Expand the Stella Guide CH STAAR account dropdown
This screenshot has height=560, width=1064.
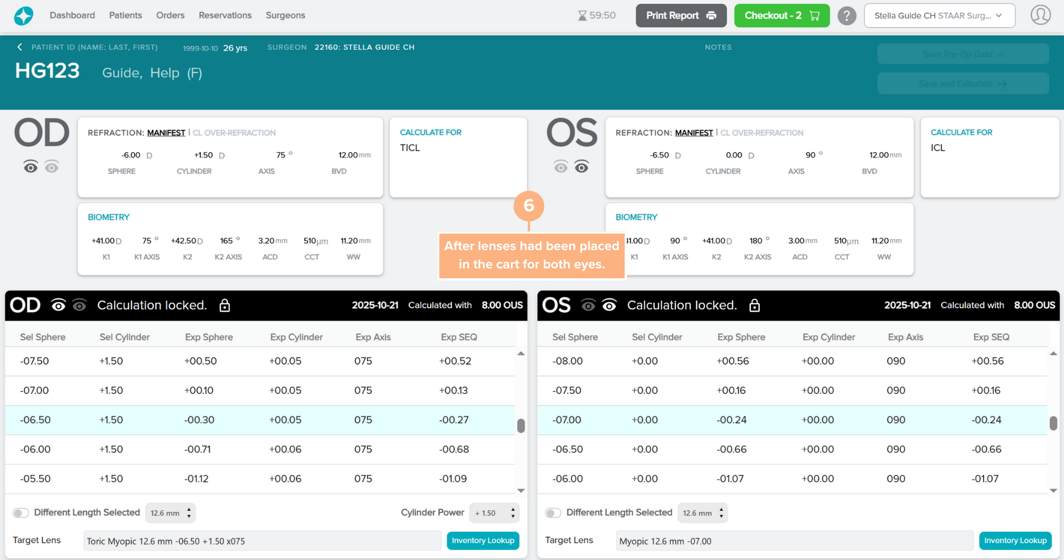click(939, 15)
